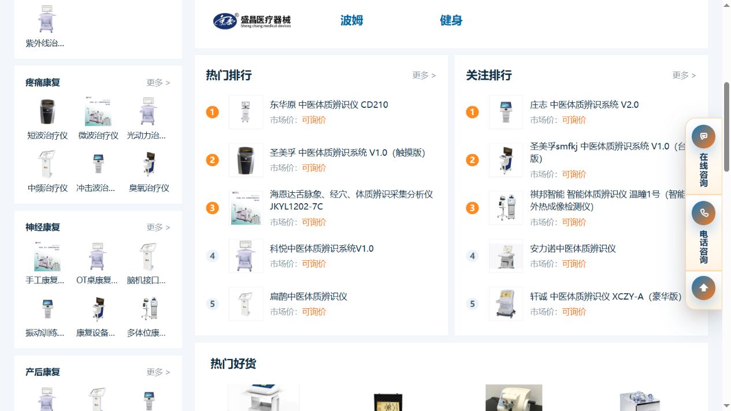Open thumbnail of 庄志 V2.0 system

tap(506, 112)
